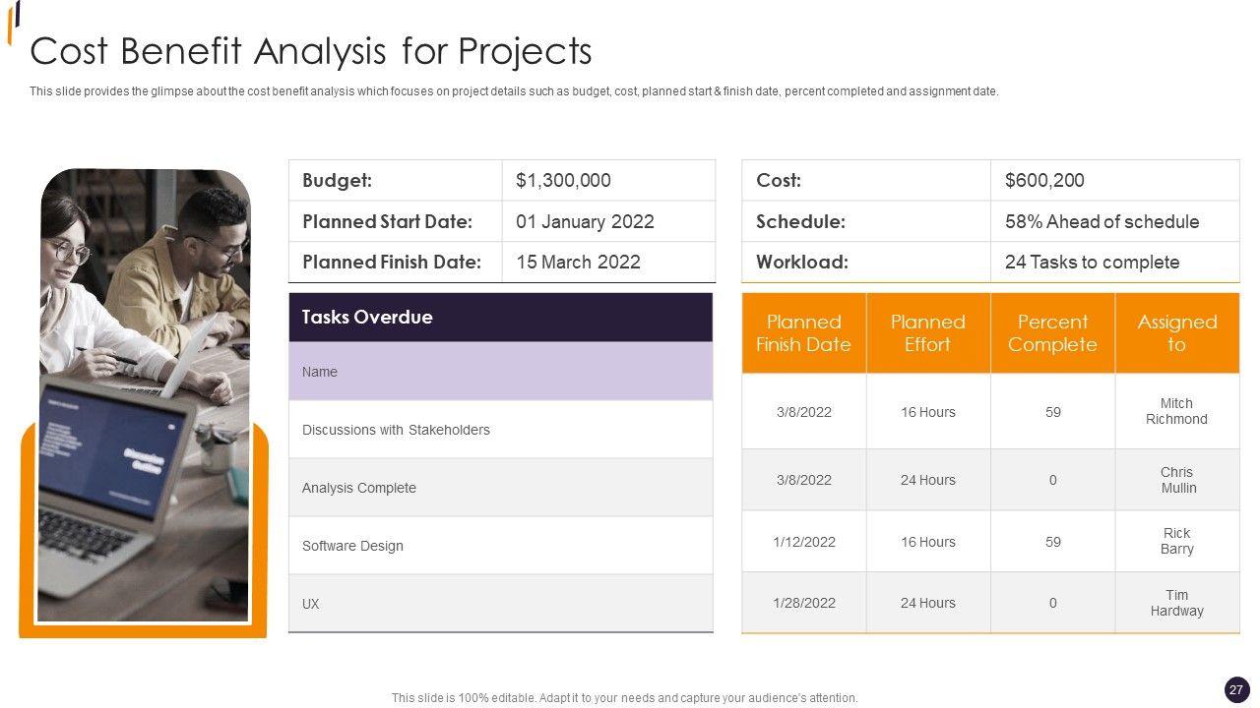The height and width of the screenshot is (708, 1260).
Task: Click the orange Planned Effort column header
Action: (927, 333)
